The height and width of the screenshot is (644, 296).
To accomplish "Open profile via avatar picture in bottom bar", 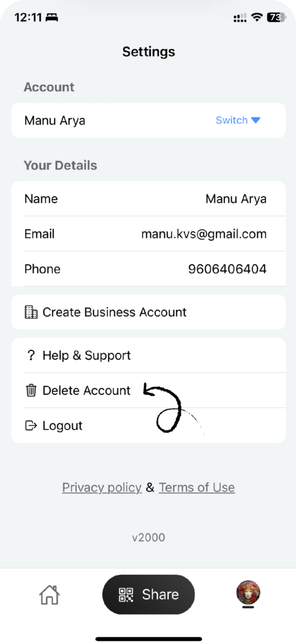I will pyautogui.click(x=248, y=592).
